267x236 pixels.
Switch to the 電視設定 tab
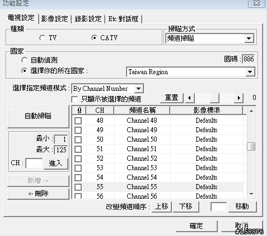coord(21,18)
